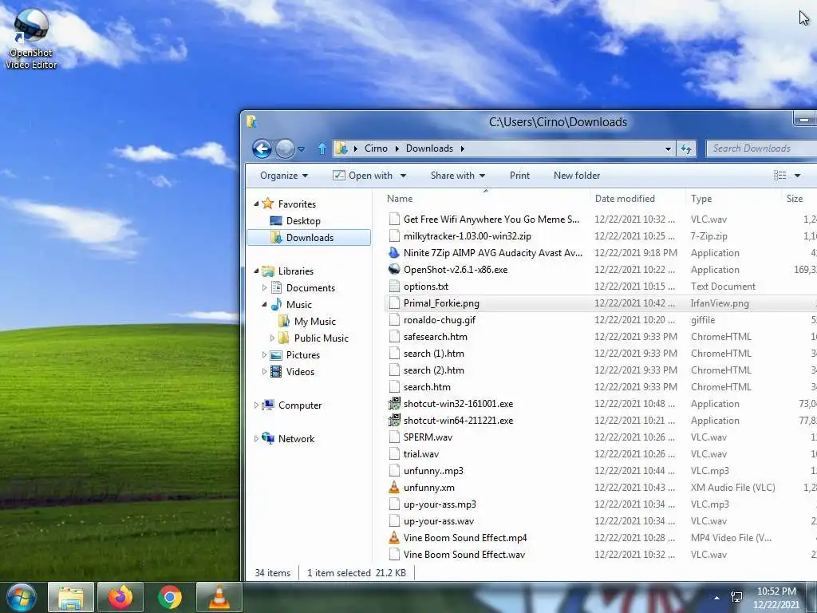Select My Music folder in tree

coord(314,322)
